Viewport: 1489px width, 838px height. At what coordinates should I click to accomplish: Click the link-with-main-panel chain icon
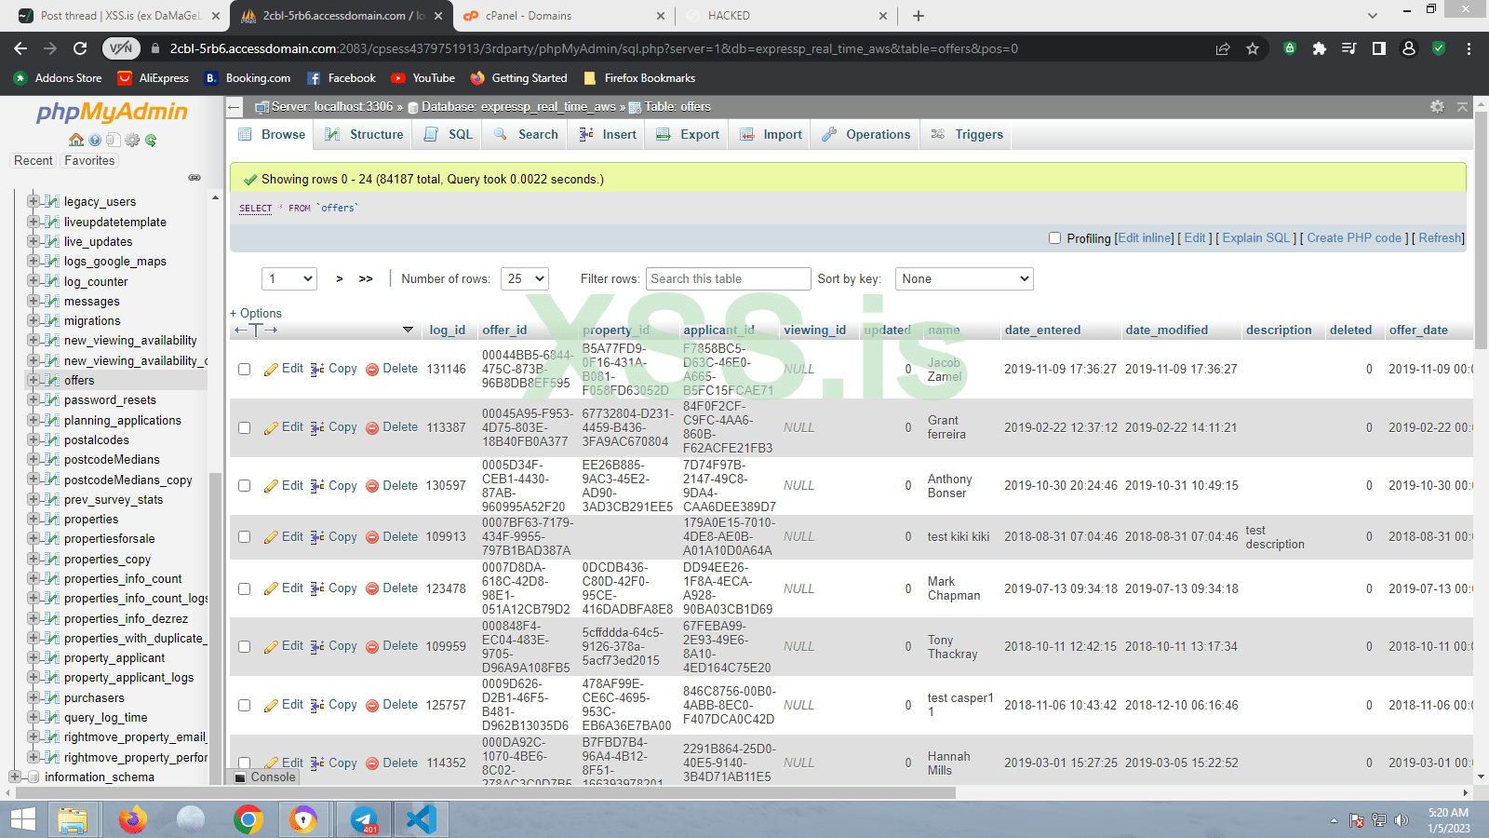pyautogui.click(x=195, y=177)
